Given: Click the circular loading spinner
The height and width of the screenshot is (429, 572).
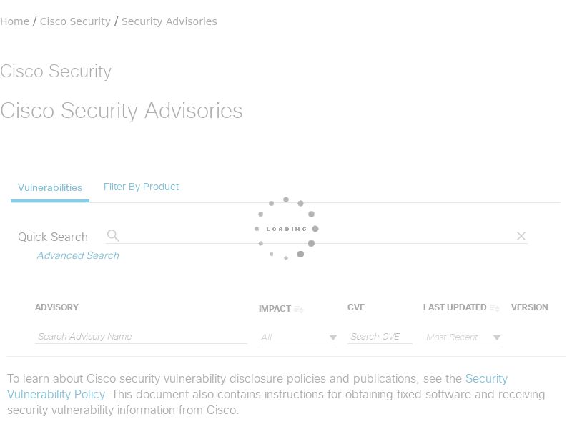Looking at the screenshot, I should (286, 229).
